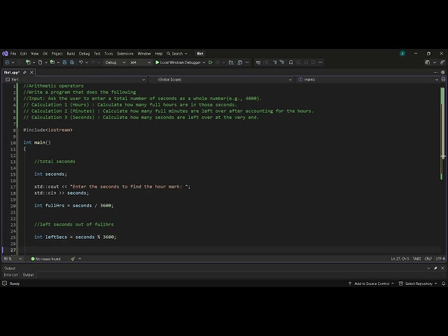448x336 pixels.
Task: Click the Undo toolbar icon
Action: coord(81,62)
